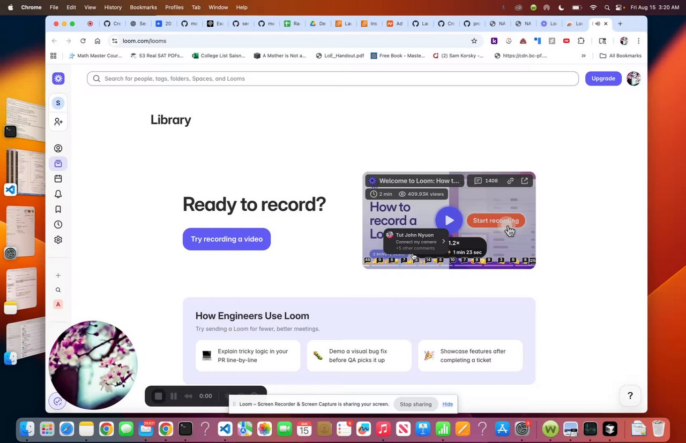
Task: Open 'Math Master Cour...' bookmark
Action: point(95,56)
